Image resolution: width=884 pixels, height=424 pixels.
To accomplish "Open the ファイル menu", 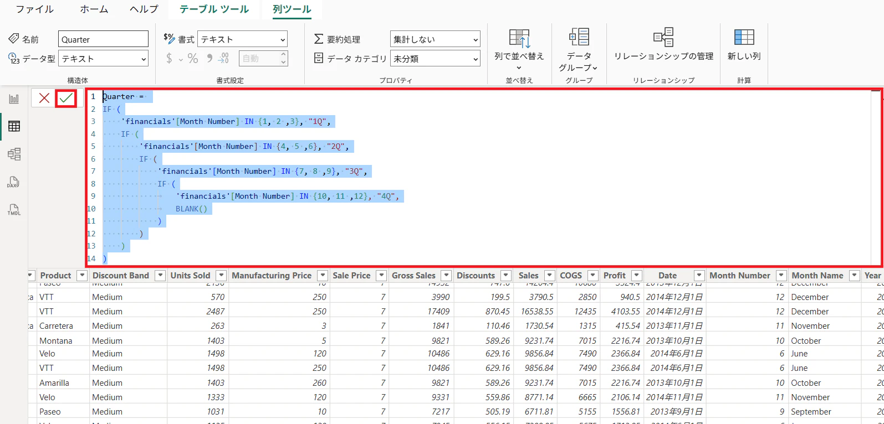I will pos(35,9).
